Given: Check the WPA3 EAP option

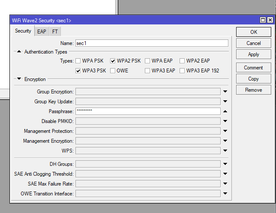Looking at the screenshot, I should click(x=147, y=71).
